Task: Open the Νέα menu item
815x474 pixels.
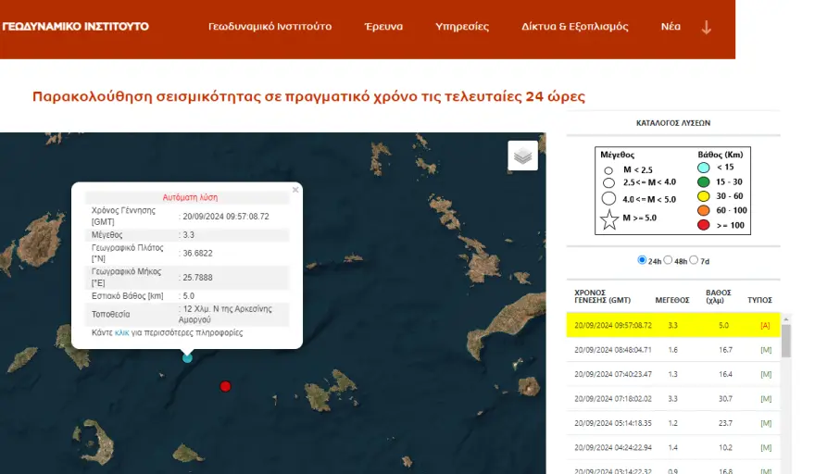Action: click(671, 27)
